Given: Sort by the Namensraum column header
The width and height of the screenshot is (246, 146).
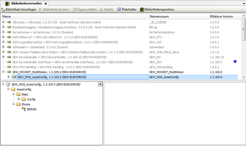Looking at the screenshot, I should 159,16.
